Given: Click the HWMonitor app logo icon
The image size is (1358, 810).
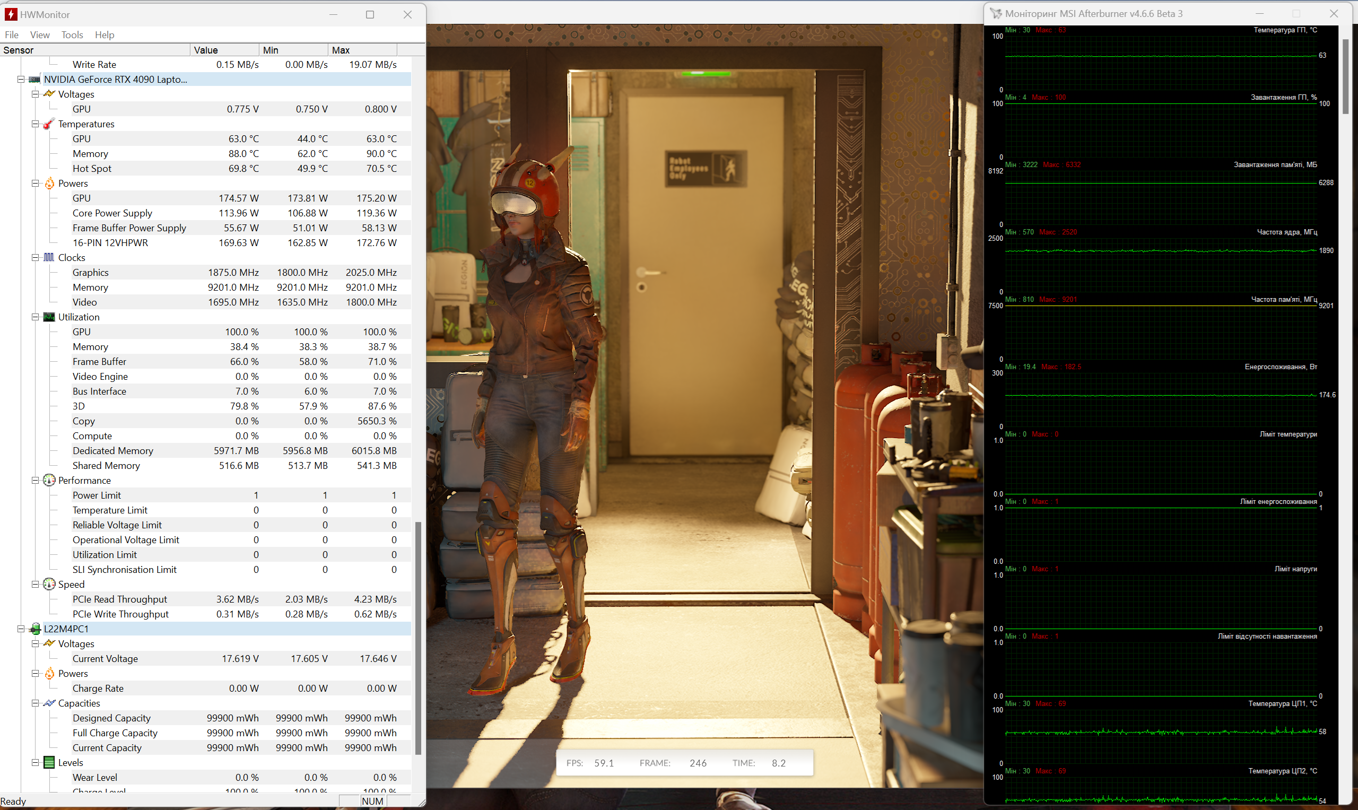Looking at the screenshot, I should coord(11,14).
